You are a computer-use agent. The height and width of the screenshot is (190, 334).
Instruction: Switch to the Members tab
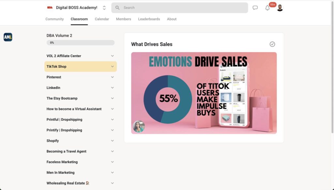click(x=124, y=19)
